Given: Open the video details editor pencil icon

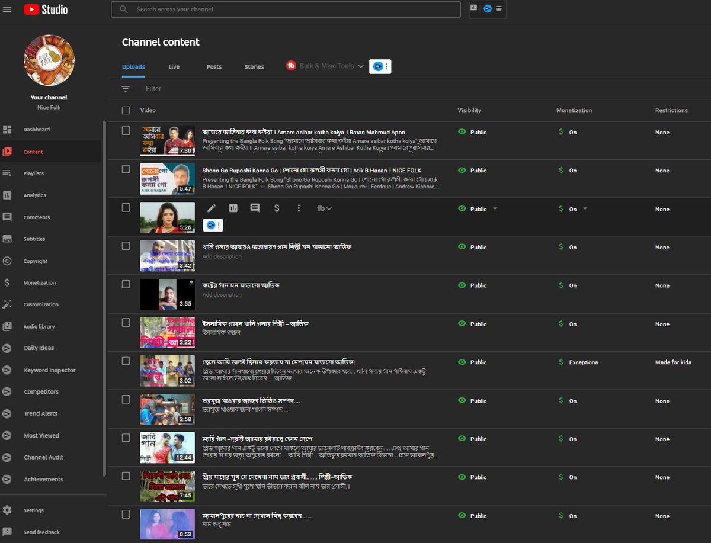Looking at the screenshot, I should click(212, 208).
